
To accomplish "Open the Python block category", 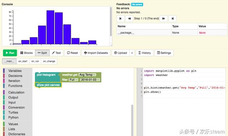I will (x=14, y=118).
